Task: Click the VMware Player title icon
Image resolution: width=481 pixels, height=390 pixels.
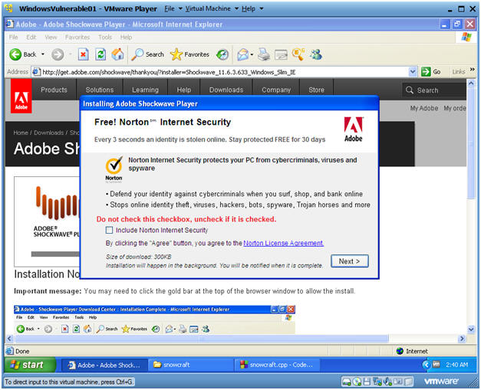Action: pyautogui.click(x=9, y=8)
